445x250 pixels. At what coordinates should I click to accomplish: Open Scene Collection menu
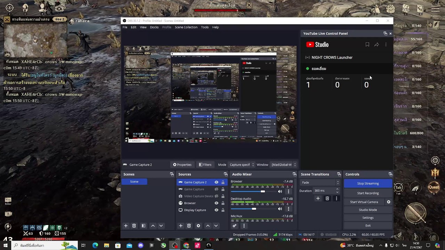click(186, 27)
